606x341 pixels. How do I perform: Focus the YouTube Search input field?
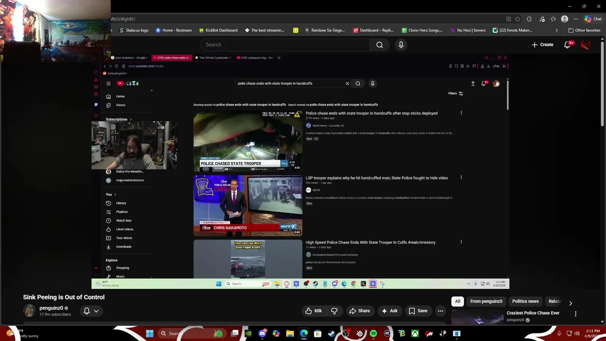[285, 45]
